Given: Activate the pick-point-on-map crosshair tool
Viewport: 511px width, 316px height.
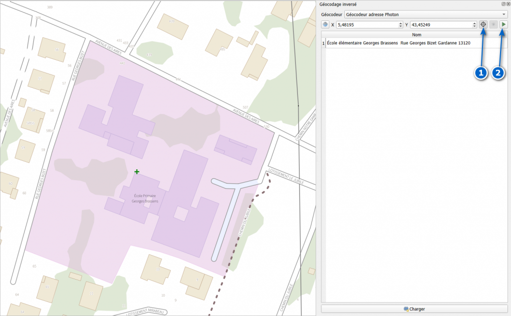Looking at the screenshot, I should (x=483, y=24).
